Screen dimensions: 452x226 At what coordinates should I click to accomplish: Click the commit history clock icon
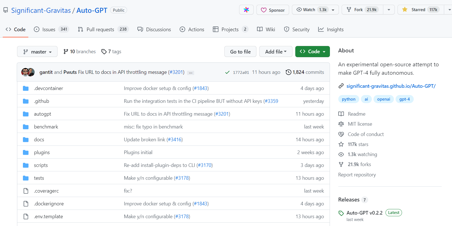point(288,72)
